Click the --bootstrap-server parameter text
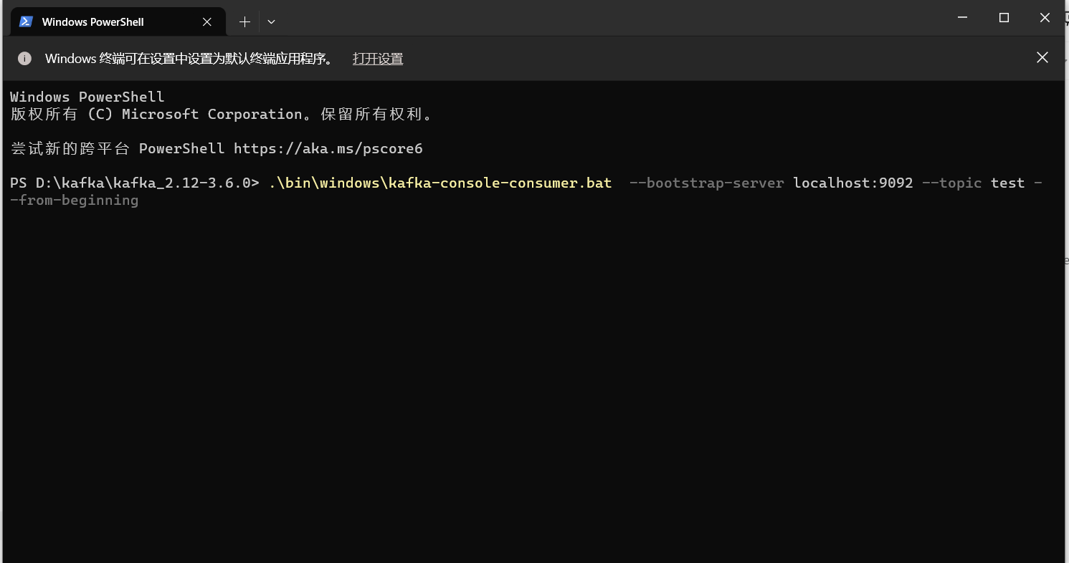 [707, 183]
